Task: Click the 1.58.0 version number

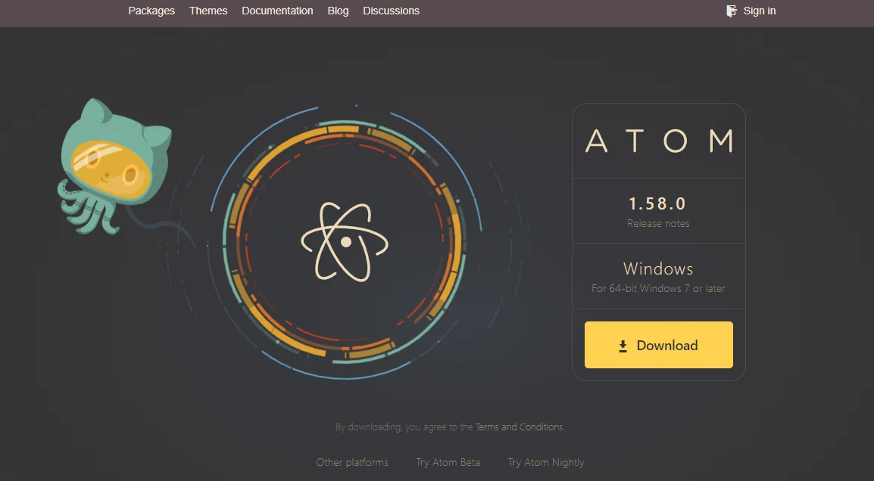Action: pos(657,203)
